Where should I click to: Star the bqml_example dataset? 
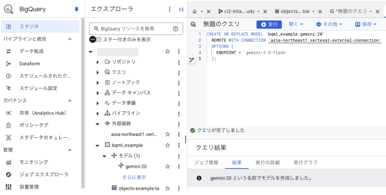pos(168,145)
